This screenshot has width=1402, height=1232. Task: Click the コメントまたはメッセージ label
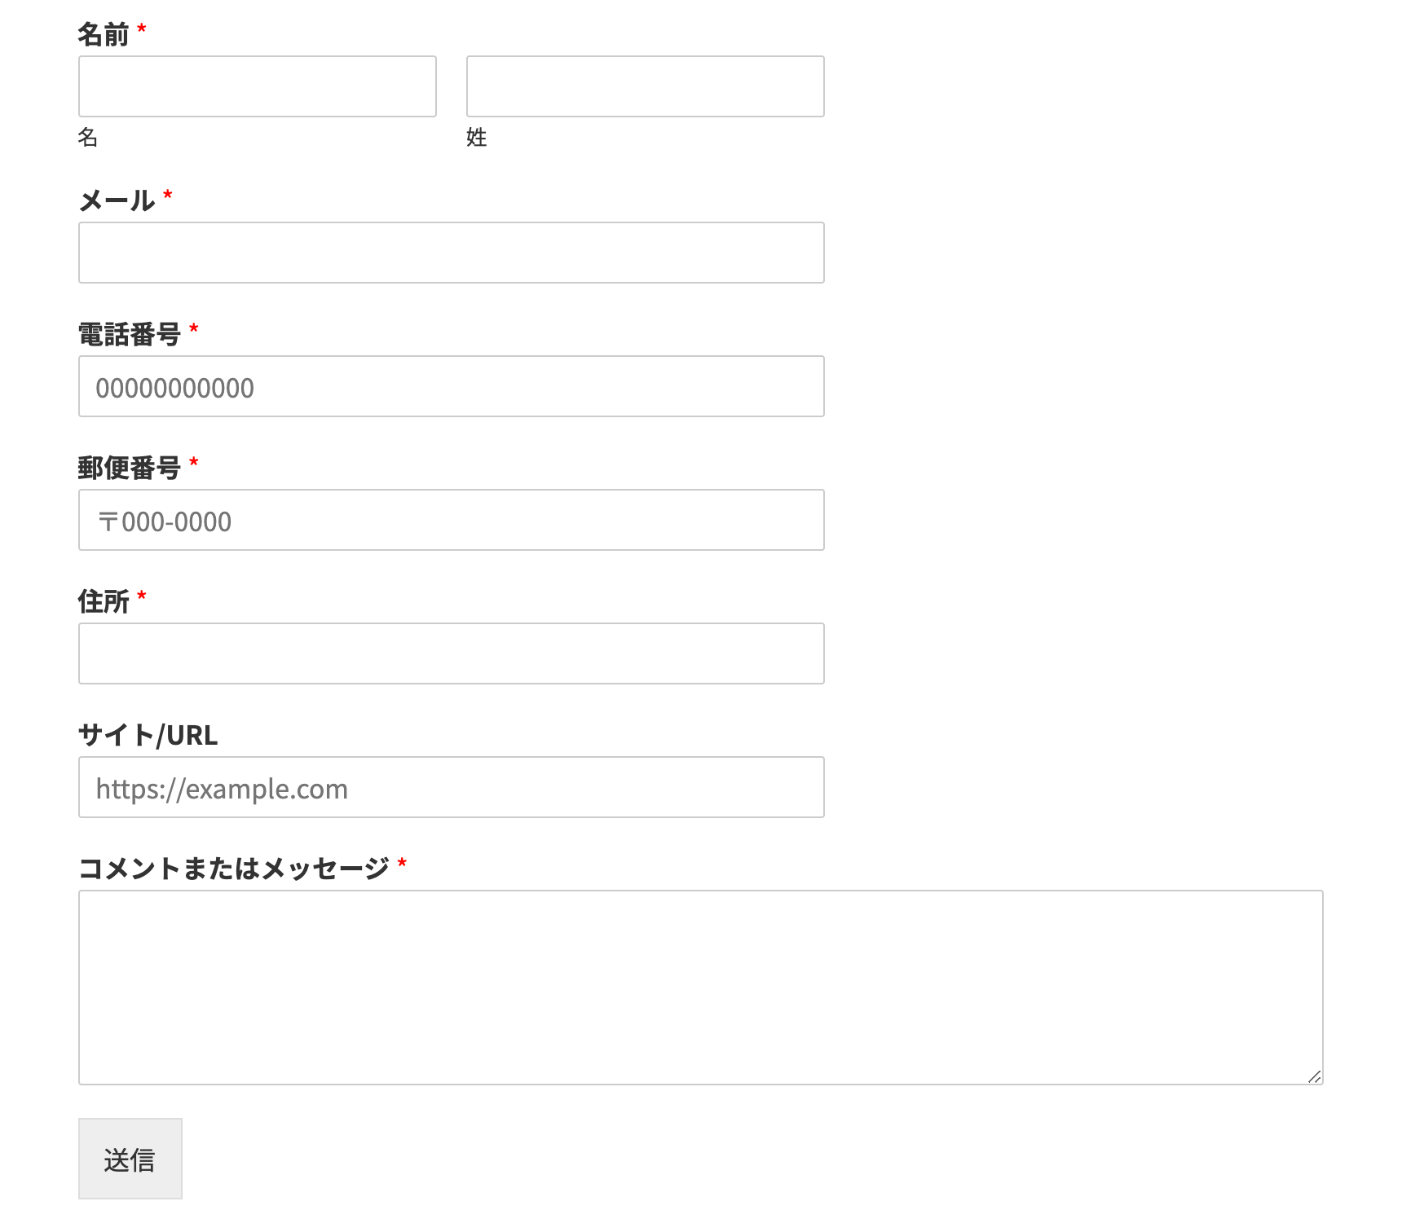[x=234, y=868]
